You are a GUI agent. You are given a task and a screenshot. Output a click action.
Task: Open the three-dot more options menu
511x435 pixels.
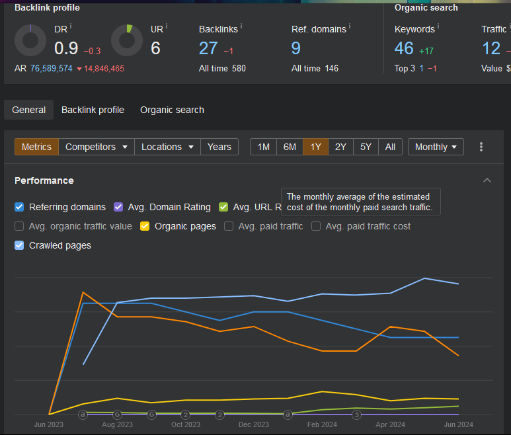[481, 147]
